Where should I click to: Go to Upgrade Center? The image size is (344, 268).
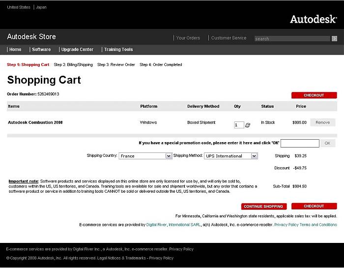pyautogui.click(x=77, y=49)
